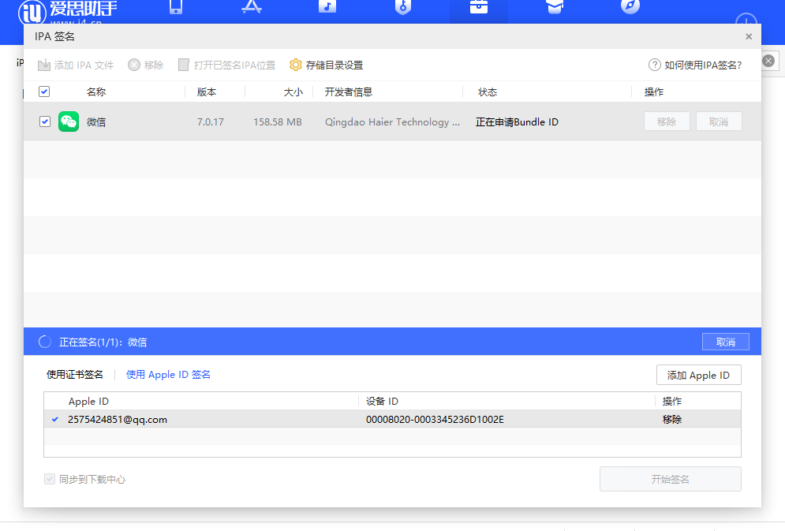Click the gear icon for storage directory settings
The height and width of the screenshot is (531, 785).
coord(295,65)
